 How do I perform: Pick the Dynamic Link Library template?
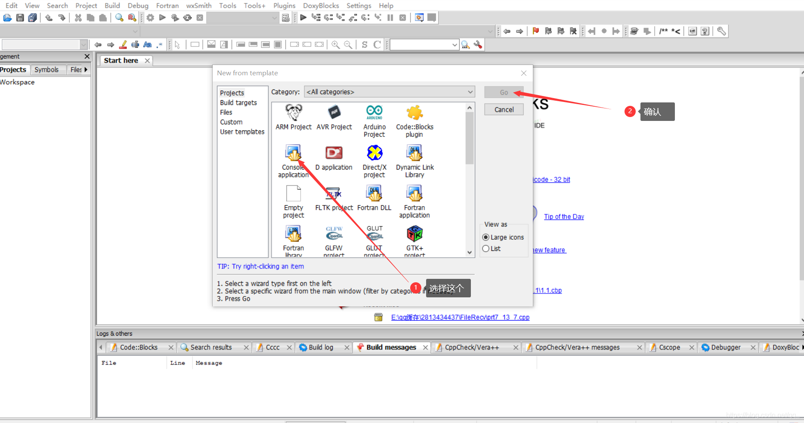(414, 161)
